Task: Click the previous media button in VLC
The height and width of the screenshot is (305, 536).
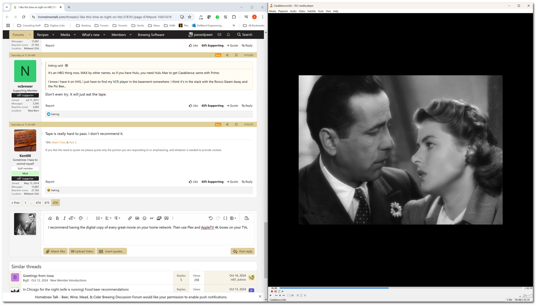Action: tap(276, 295)
